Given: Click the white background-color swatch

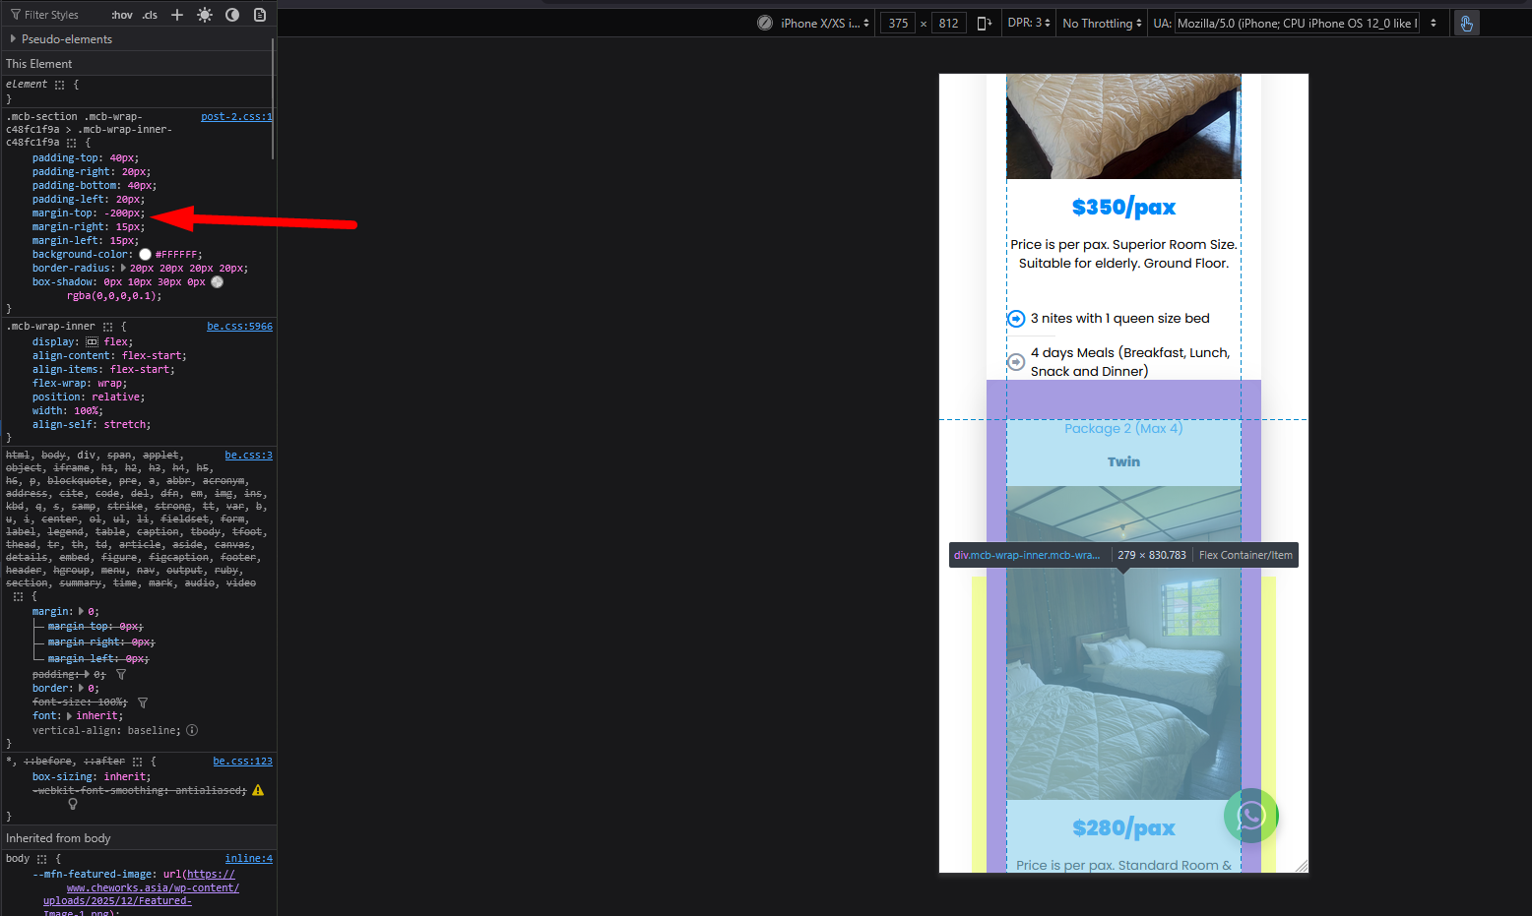Looking at the screenshot, I should 145,255.
